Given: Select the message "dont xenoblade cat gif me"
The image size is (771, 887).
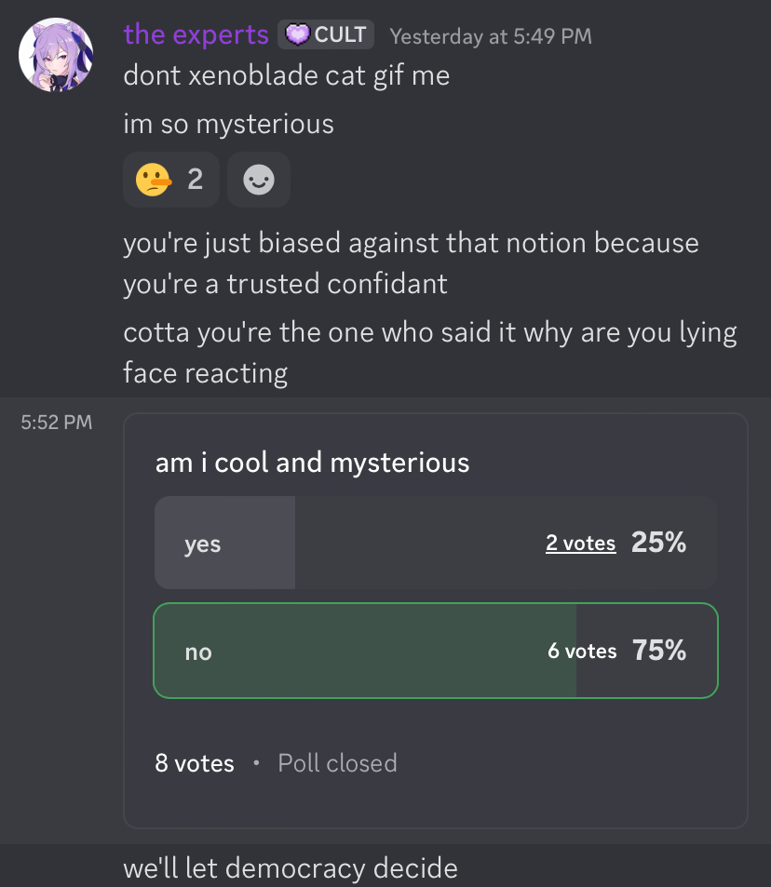Looking at the screenshot, I should (286, 75).
